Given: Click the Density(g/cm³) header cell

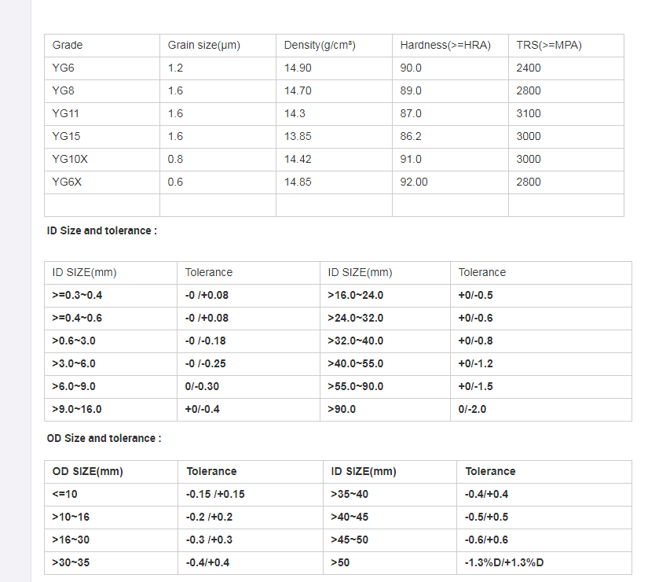Looking at the screenshot, I should pyautogui.click(x=334, y=45).
